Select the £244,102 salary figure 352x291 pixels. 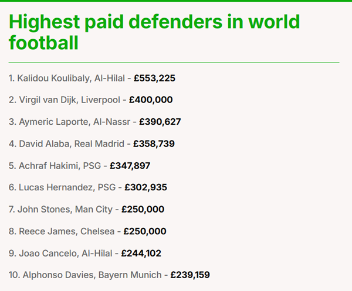pos(141,253)
